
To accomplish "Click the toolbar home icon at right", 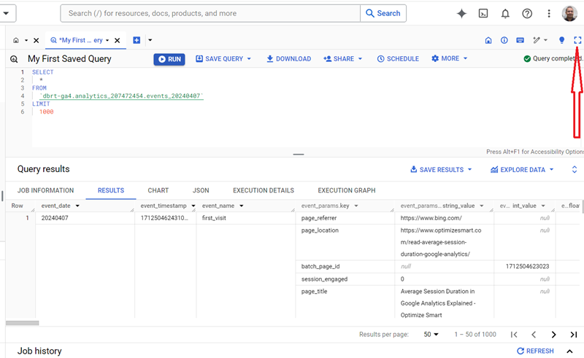I will 488,40.
